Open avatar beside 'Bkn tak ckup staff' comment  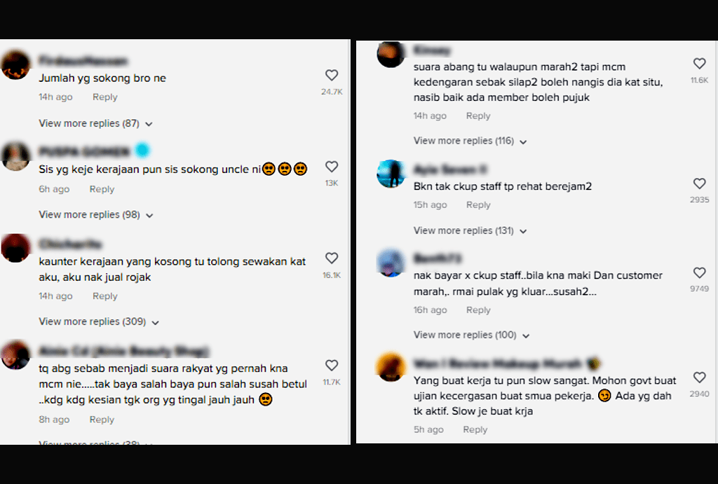391,174
